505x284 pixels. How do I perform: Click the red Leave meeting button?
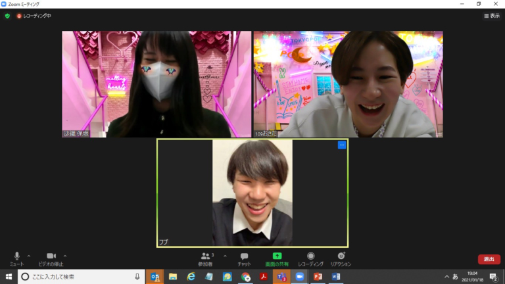coord(489,259)
